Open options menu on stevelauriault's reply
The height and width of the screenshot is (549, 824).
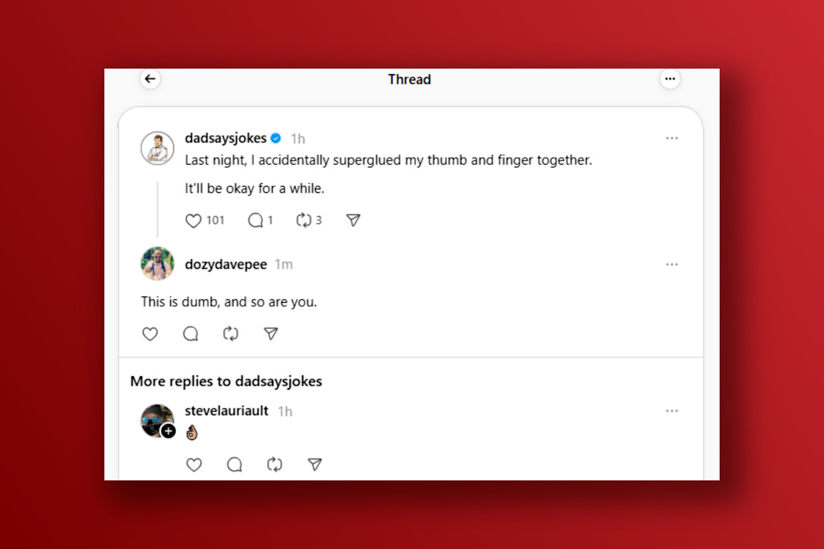pyautogui.click(x=672, y=410)
